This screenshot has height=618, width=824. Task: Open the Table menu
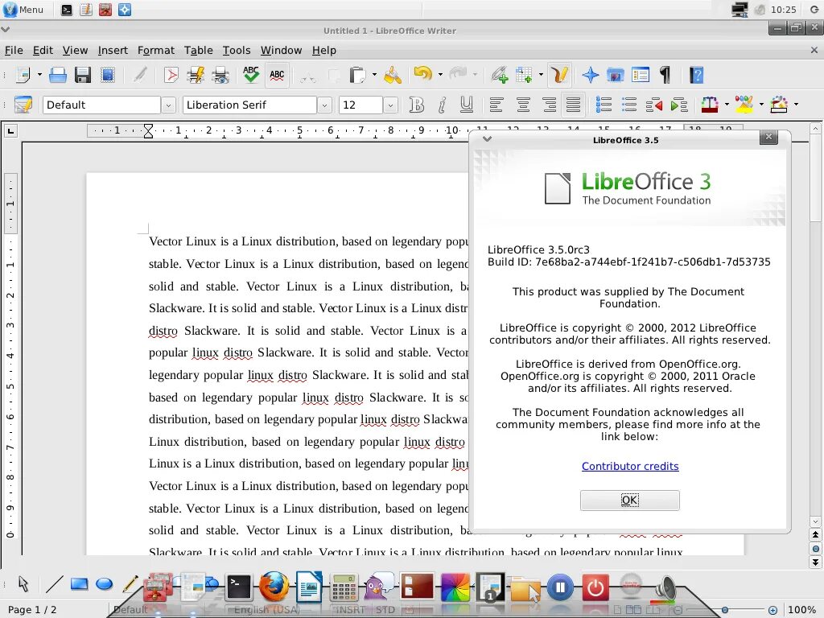198,51
